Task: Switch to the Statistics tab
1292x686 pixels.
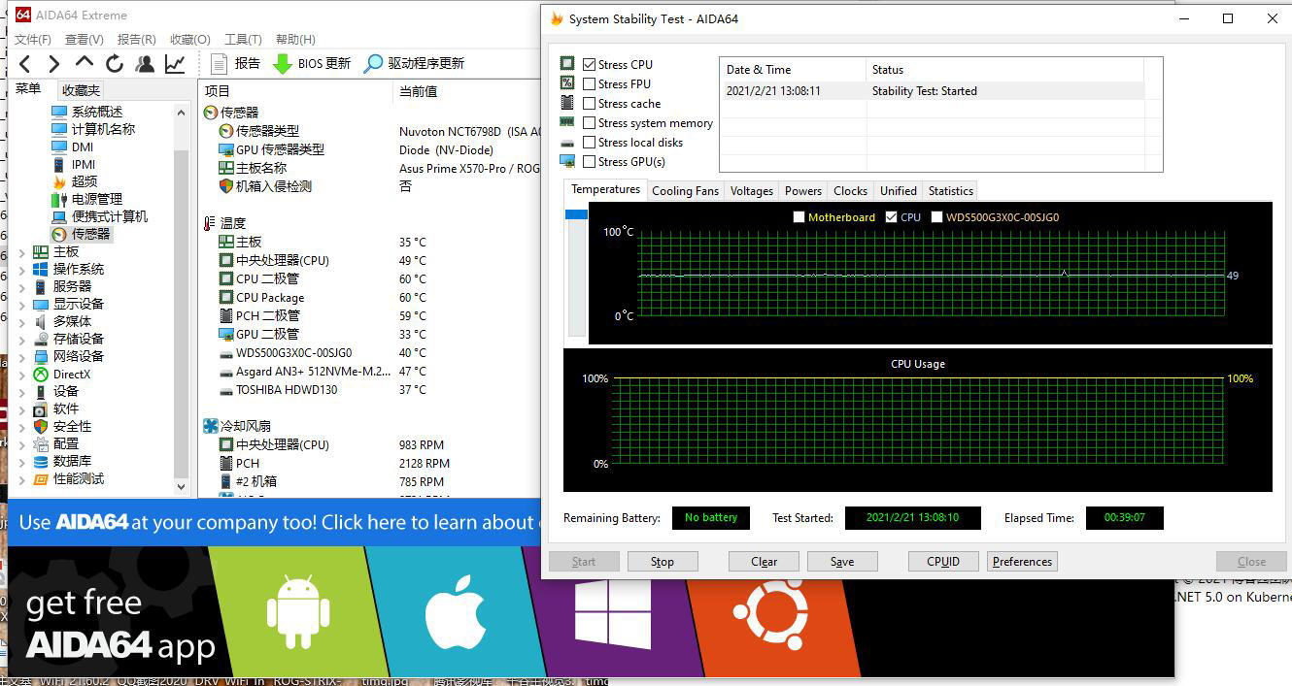Action: pyautogui.click(x=950, y=191)
